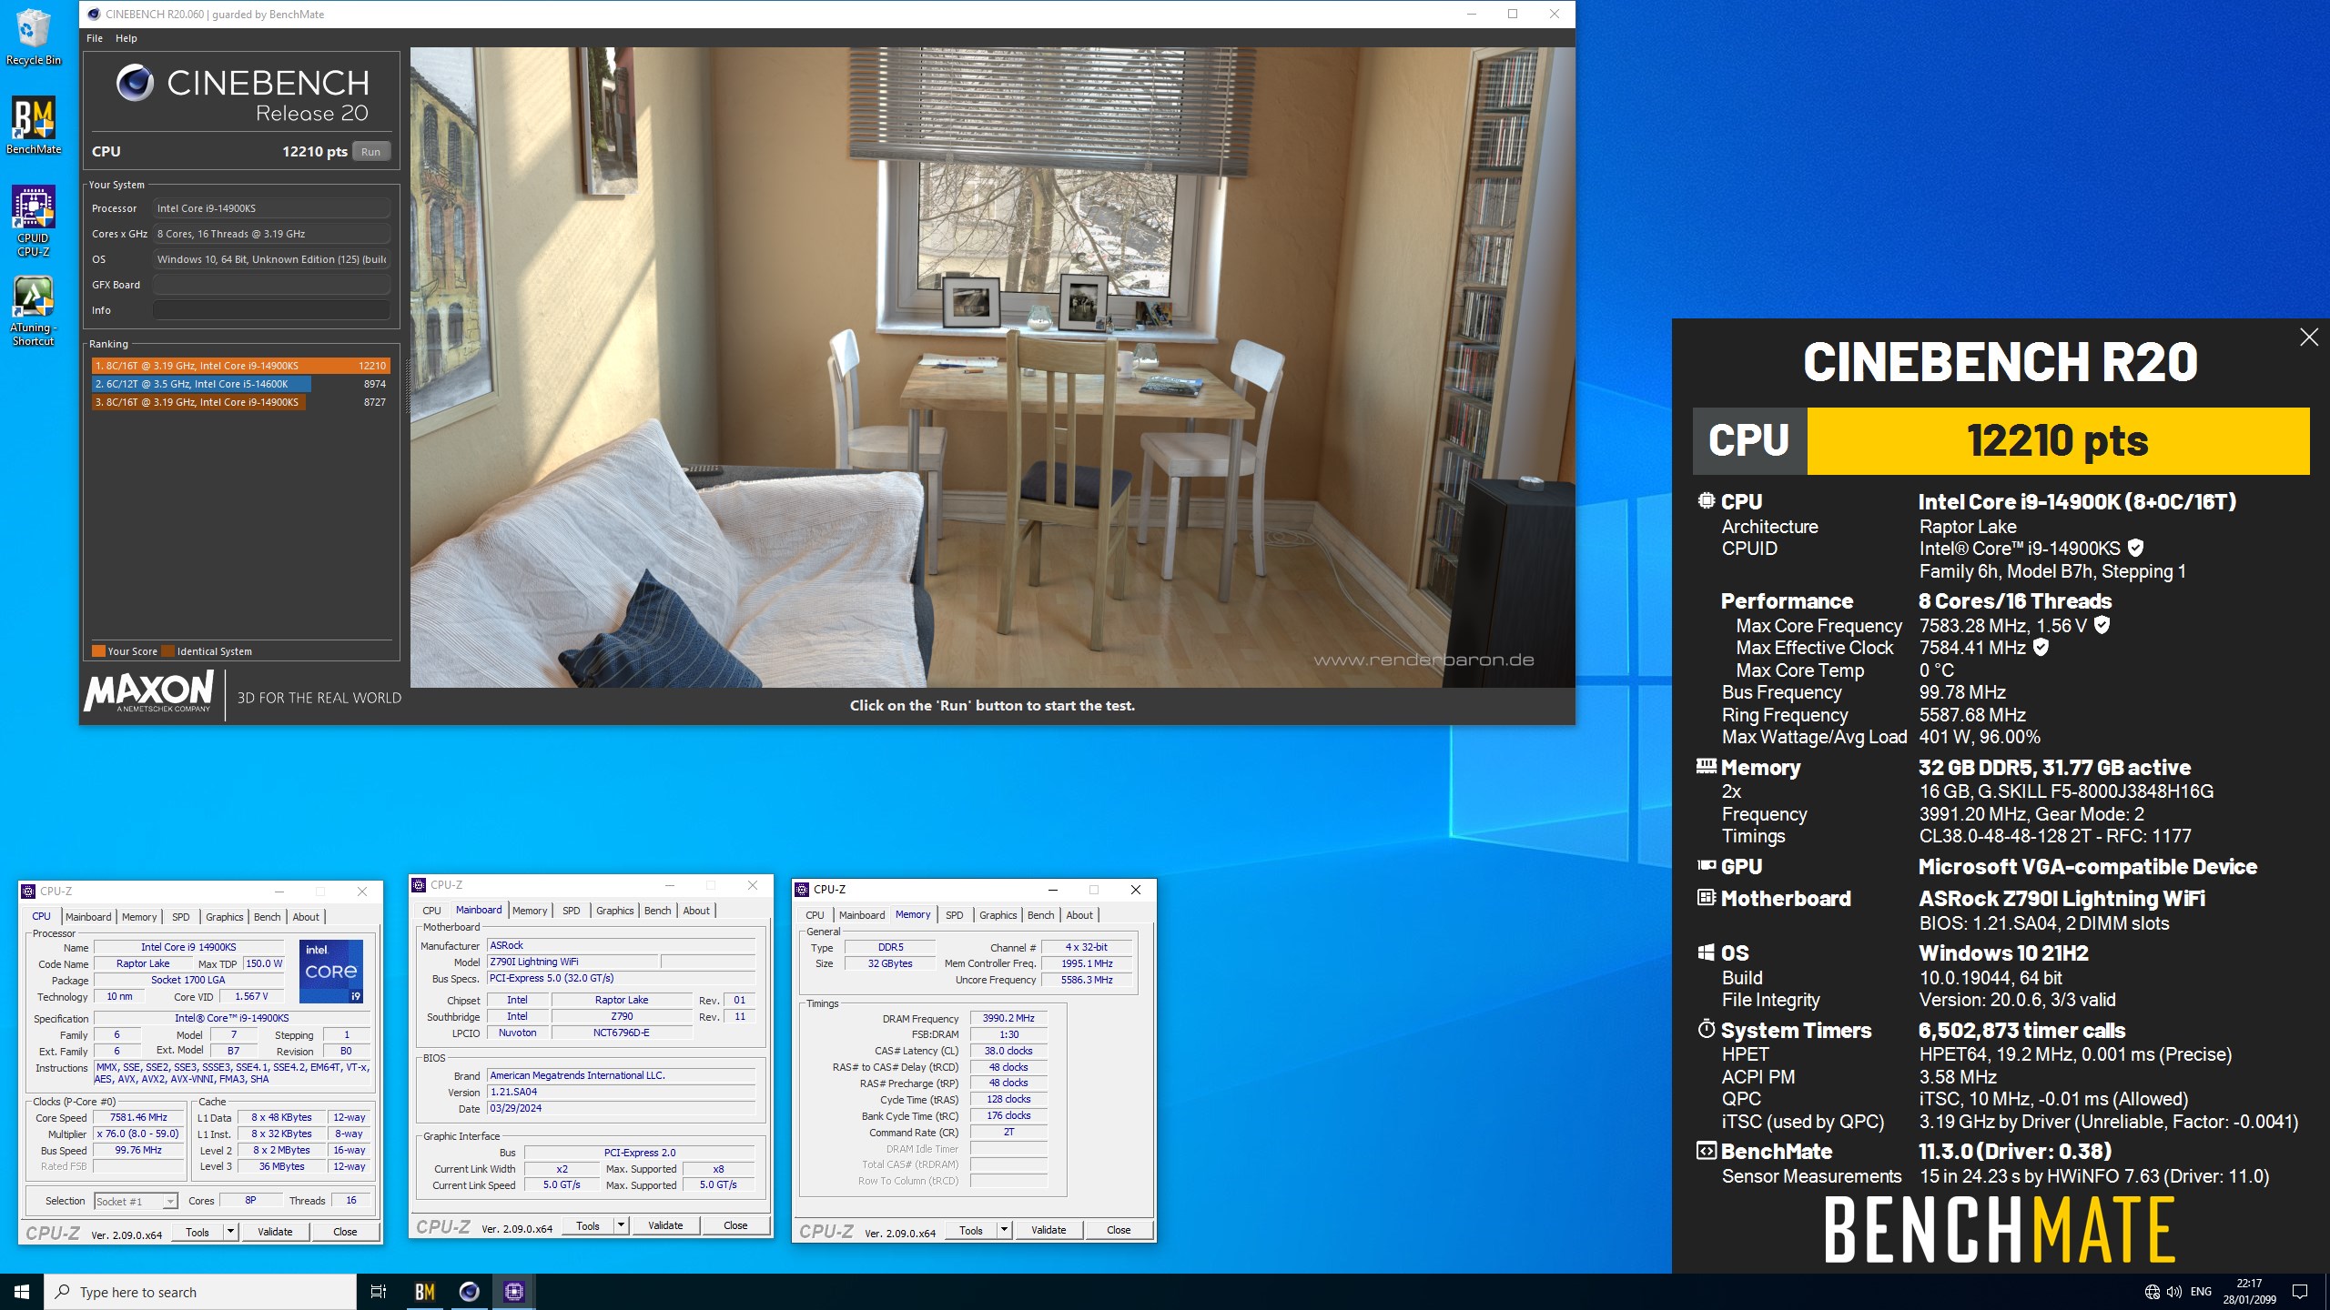Click Validate in CPU-Z Mainboard window

click(665, 1225)
